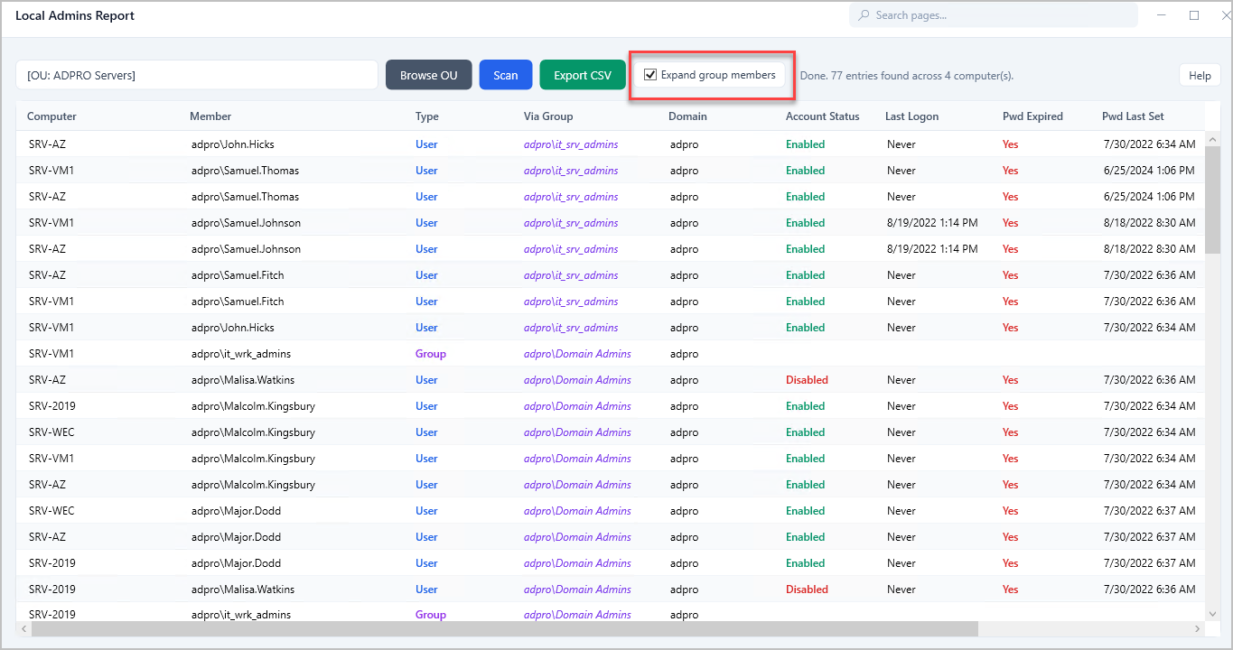This screenshot has width=1233, height=650.
Task: Click the Via Group column header
Action: (547, 116)
